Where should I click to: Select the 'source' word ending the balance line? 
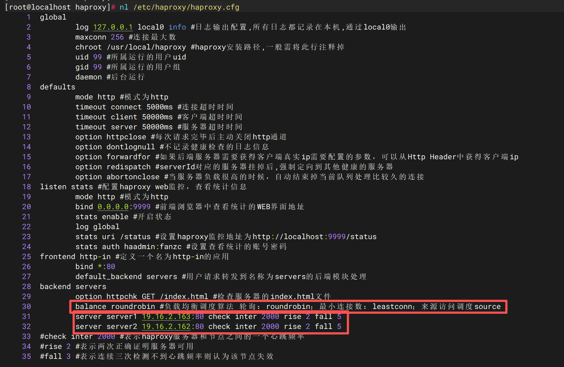488,306
